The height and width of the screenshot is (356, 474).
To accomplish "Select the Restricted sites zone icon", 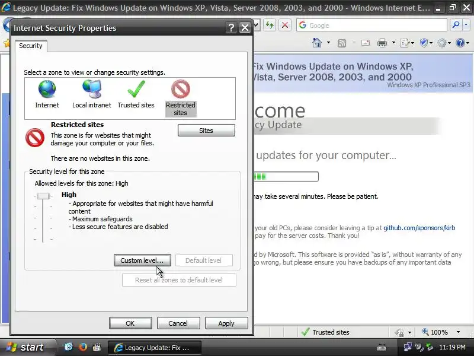I will tap(181, 89).
